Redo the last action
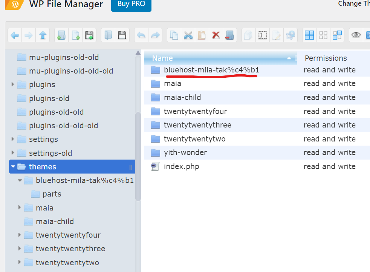Viewport: 370px width, 272px height. (155, 35)
